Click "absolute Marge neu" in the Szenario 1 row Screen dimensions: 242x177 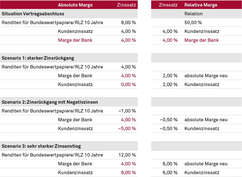click(x=206, y=76)
